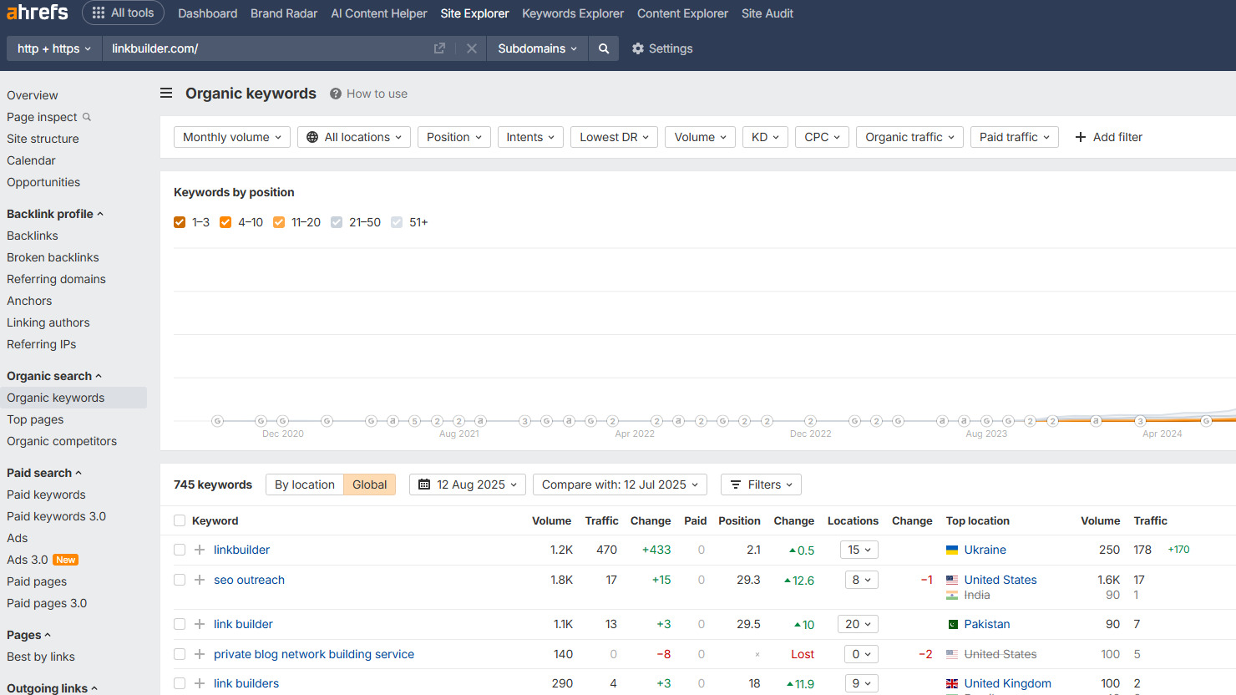
Task: Open the Lowest DR filter dropdown
Action: click(614, 137)
